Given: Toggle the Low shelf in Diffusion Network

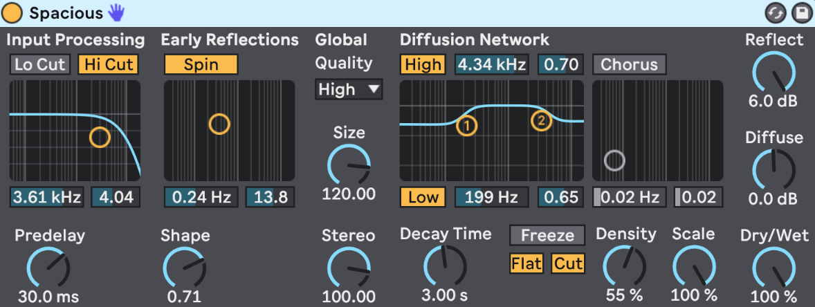Looking at the screenshot, I should 423,197.
